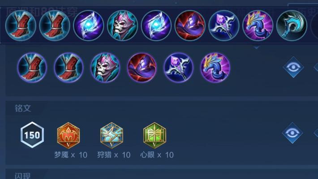Viewport: 318px width, 179px height.
Task: Tap the 150 rune level hexagon badge
Action: point(32,135)
